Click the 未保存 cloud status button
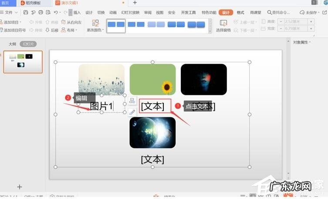 coord(310,13)
